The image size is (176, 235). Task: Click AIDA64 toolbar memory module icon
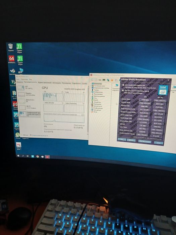pos(104,80)
